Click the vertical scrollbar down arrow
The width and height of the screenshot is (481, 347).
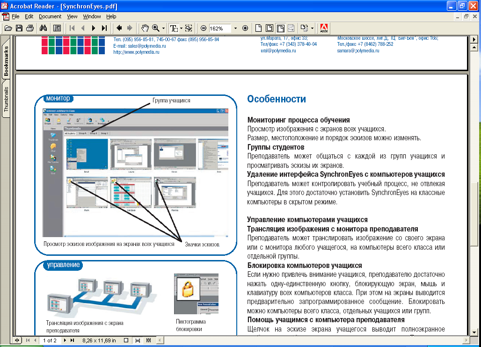(x=474, y=333)
